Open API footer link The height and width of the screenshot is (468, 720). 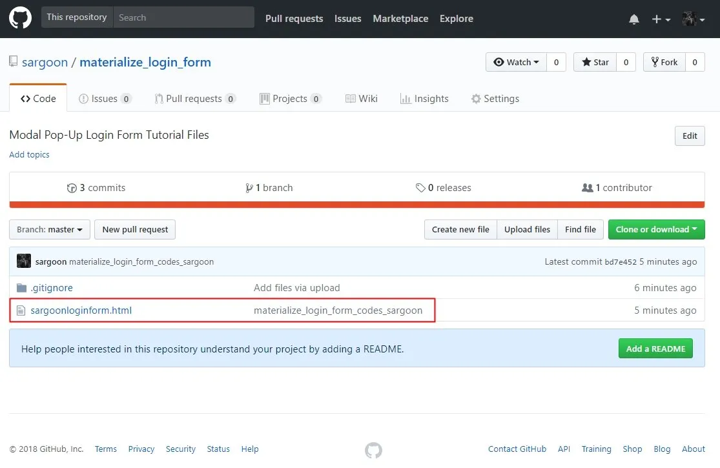tap(564, 449)
